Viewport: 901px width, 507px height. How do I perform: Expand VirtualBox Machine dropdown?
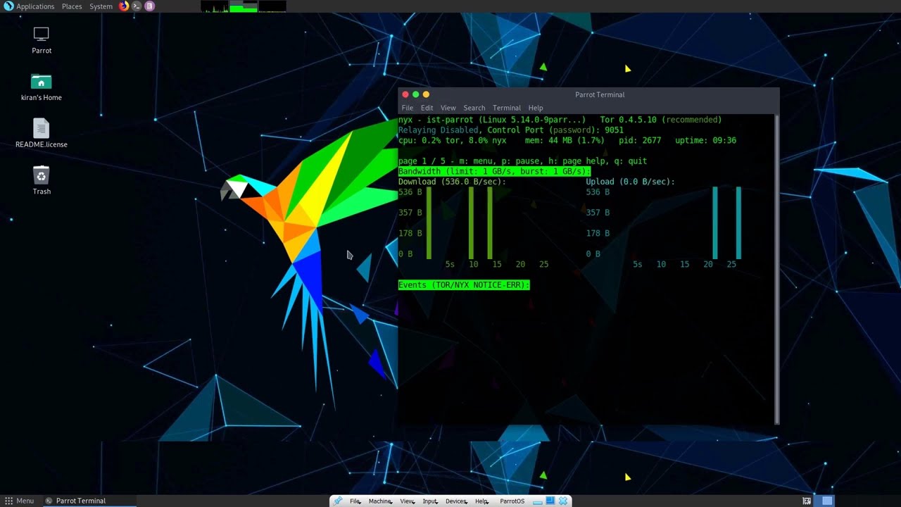point(381,501)
